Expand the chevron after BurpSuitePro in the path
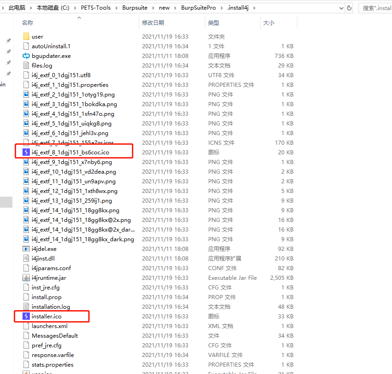 [222, 8]
